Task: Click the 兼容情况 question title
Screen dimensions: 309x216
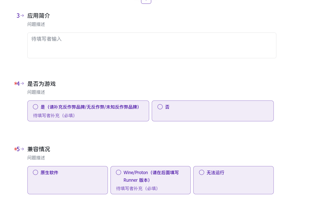Action: 39,149
